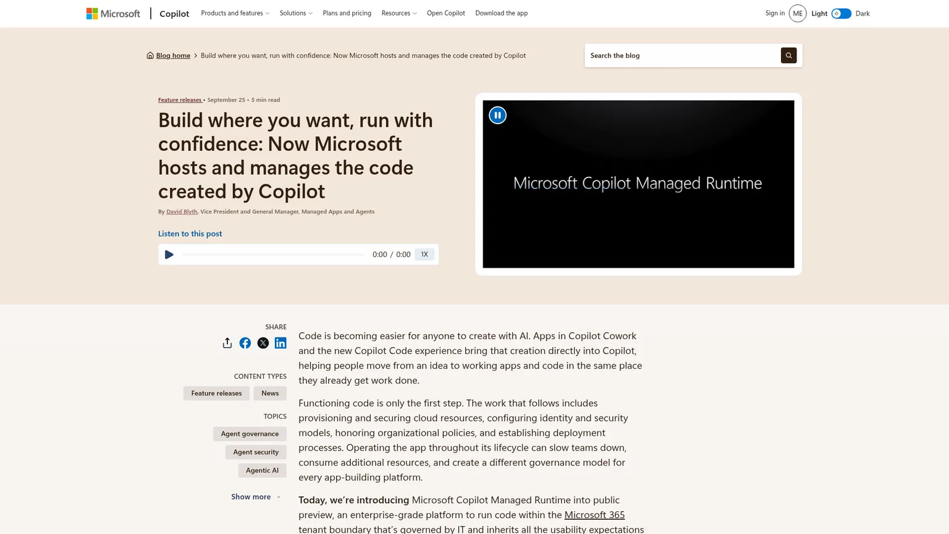This screenshot has height=534, width=949.
Task: Pause the Copilot Managed Runtime video
Action: point(497,116)
